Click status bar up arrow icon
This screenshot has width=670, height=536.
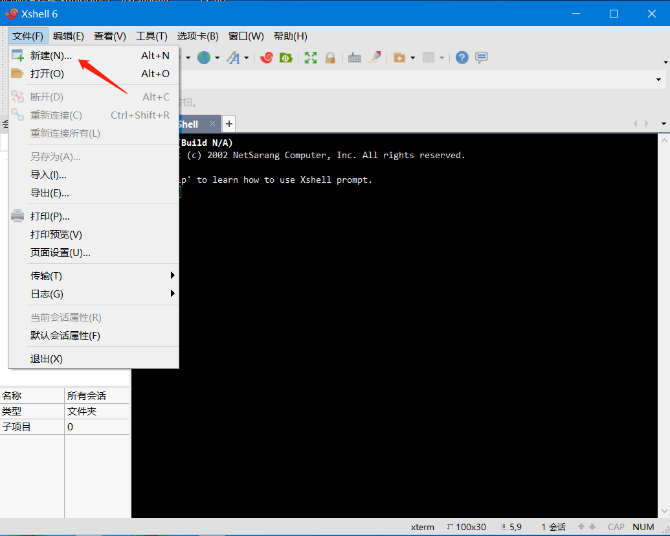tap(581, 526)
